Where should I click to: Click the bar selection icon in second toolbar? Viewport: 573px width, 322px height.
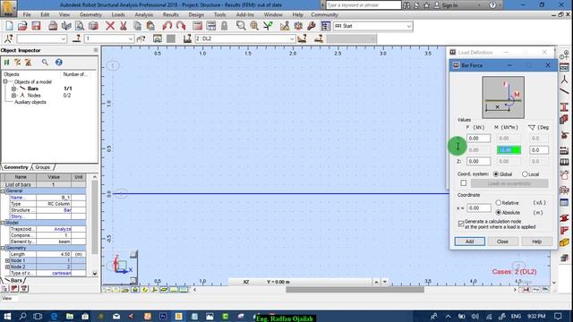coord(76,38)
